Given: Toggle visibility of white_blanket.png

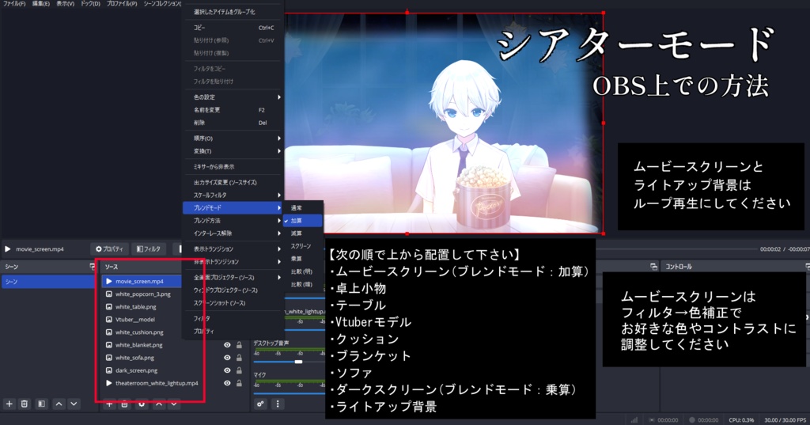Looking at the screenshot, I should [227, 345].
